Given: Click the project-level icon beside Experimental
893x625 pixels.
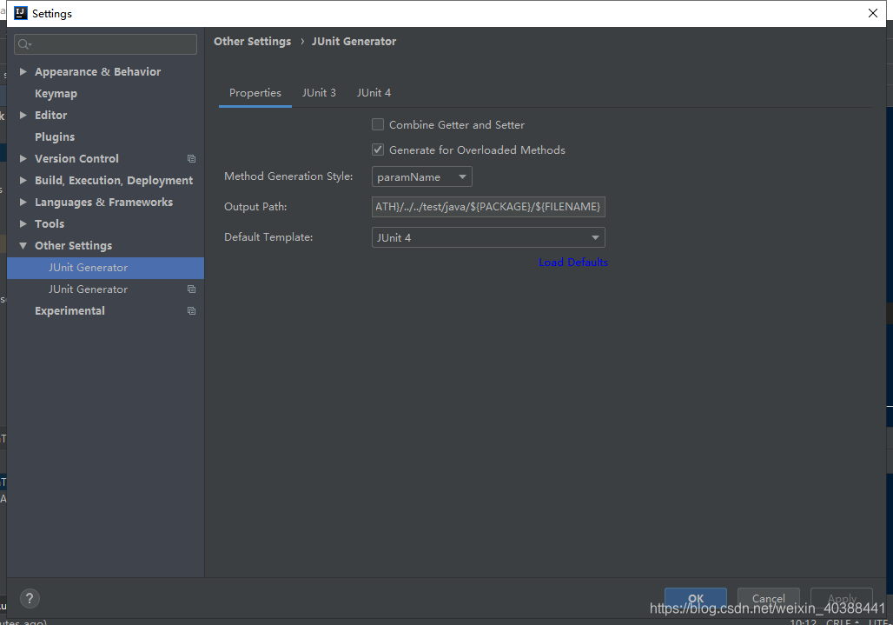Looking at the screenshot, I should [191, 310].
